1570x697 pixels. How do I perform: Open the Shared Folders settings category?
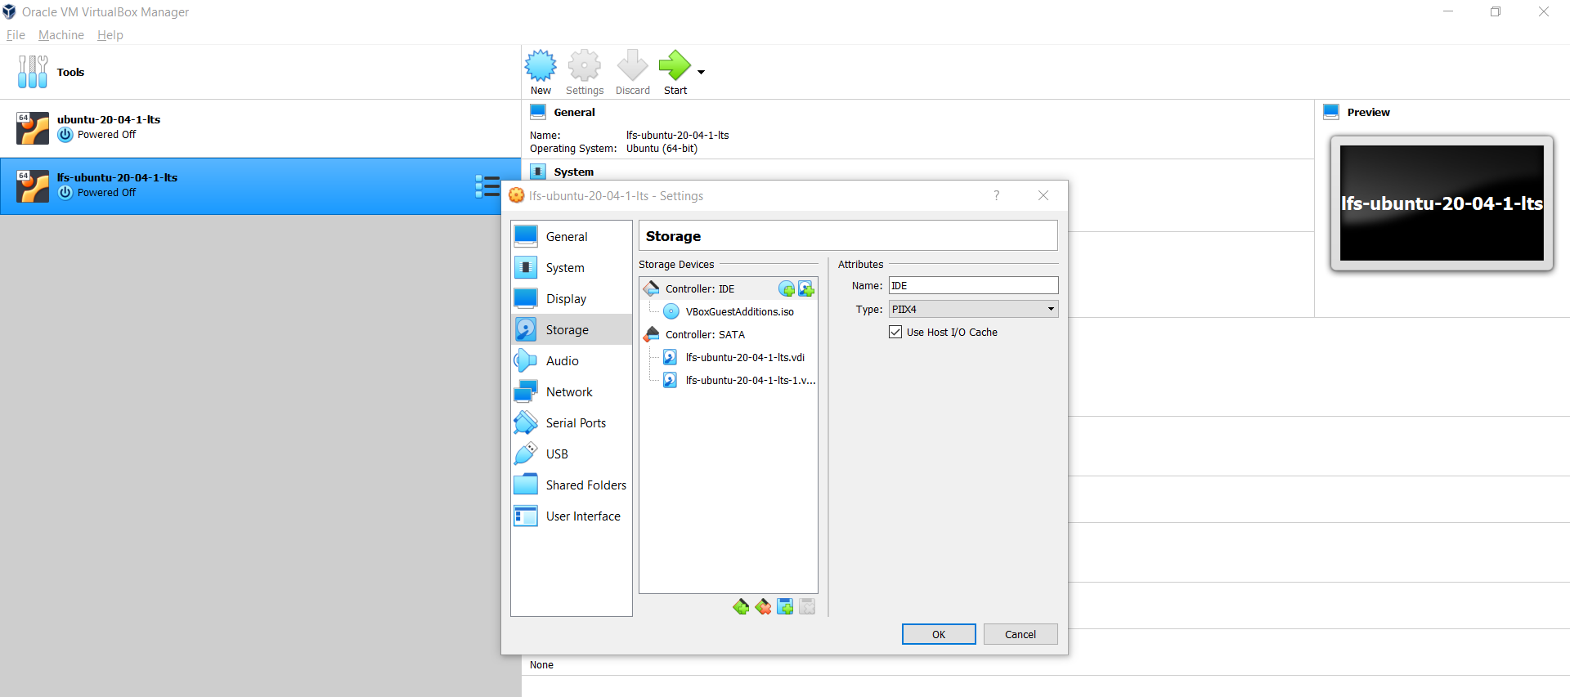pyautogui.click(x=572, y=485)
